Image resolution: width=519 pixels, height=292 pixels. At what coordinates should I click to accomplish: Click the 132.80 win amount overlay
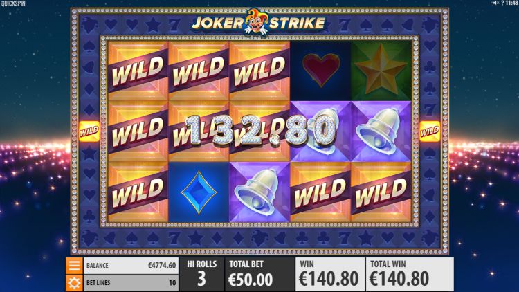click(x=260, y=131)
